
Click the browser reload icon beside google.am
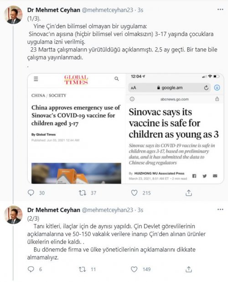[x=206, y=88]
